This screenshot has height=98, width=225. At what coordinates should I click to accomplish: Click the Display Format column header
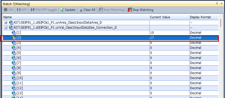(x=204, y=17)
